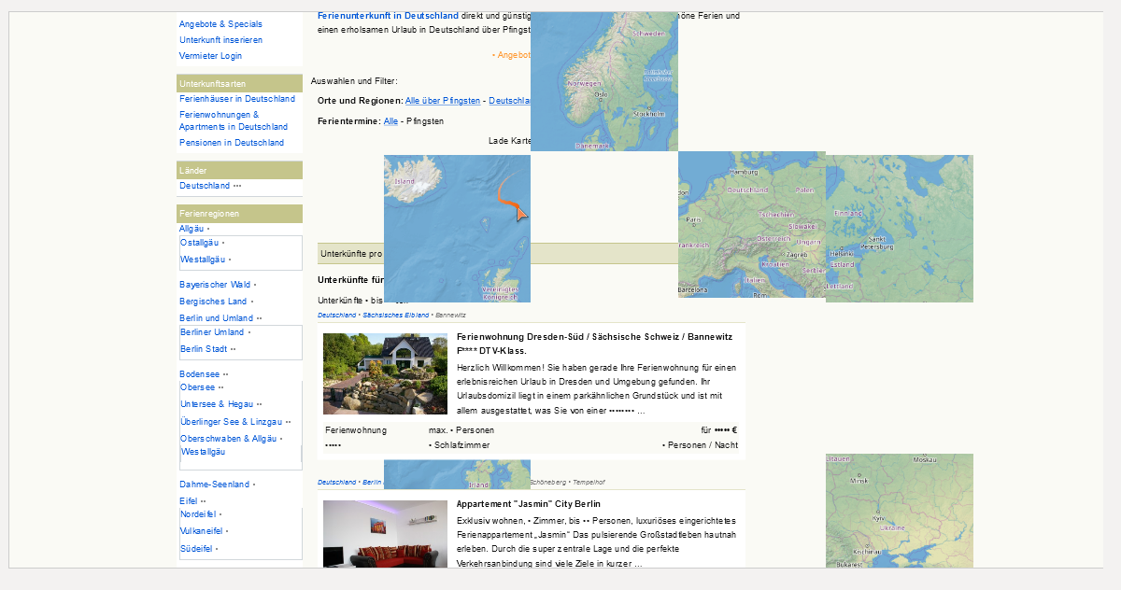Open the Angebote & Specials link

pyautogui.click(x=220, y=24)
